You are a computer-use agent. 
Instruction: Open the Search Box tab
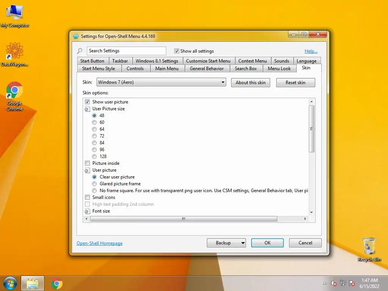pyautogui.click(x=246, y=69)
